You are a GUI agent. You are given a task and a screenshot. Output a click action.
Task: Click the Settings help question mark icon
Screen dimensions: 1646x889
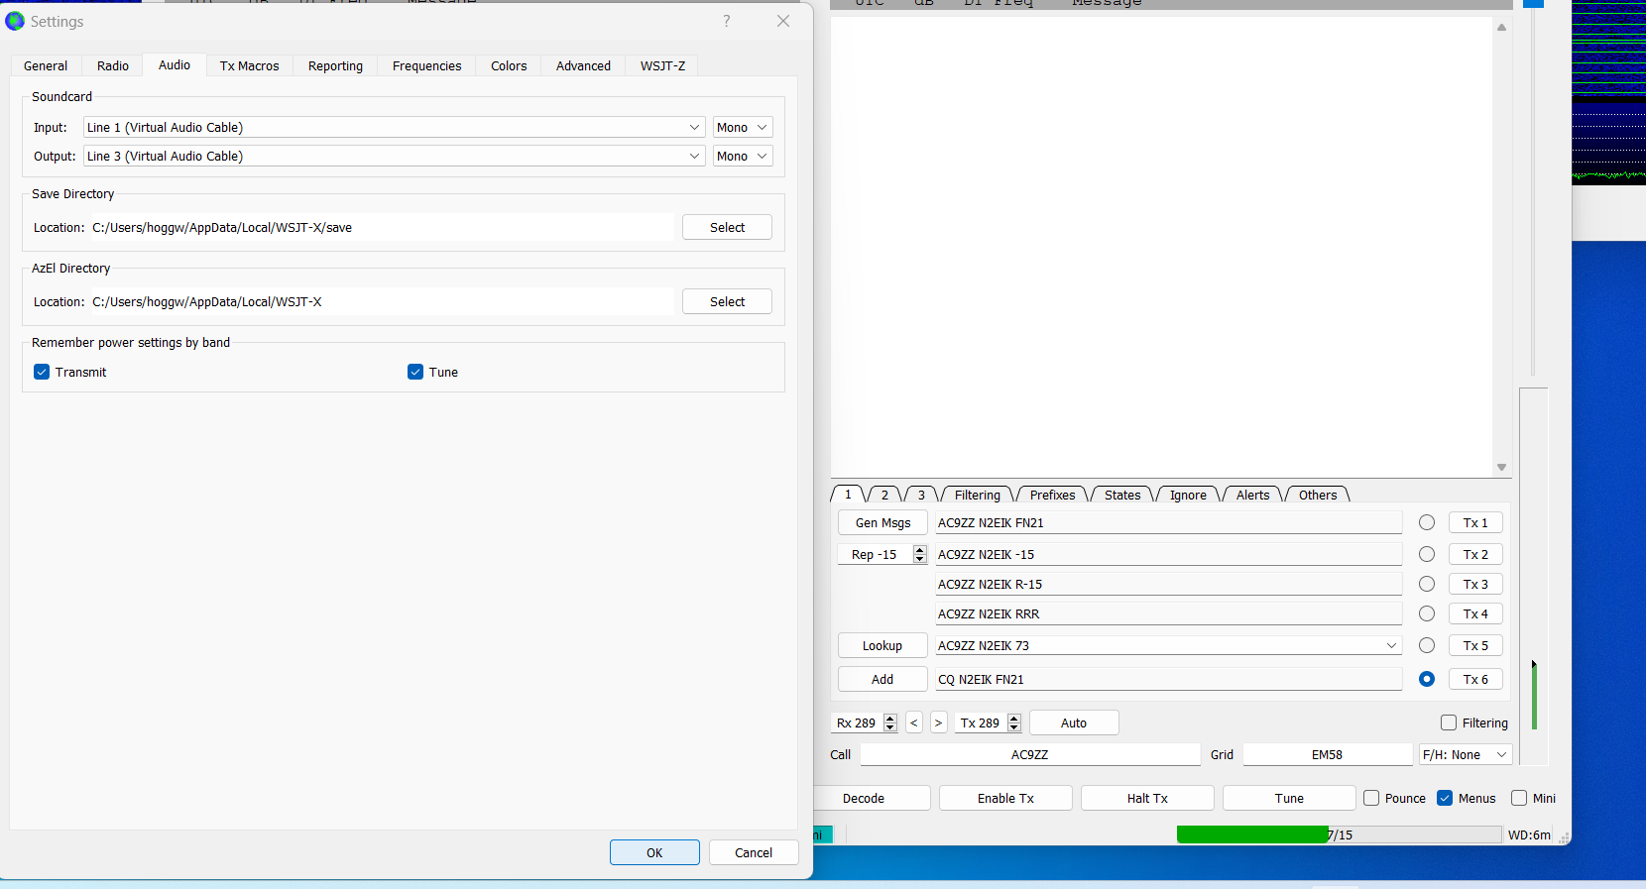coord(726,21)
